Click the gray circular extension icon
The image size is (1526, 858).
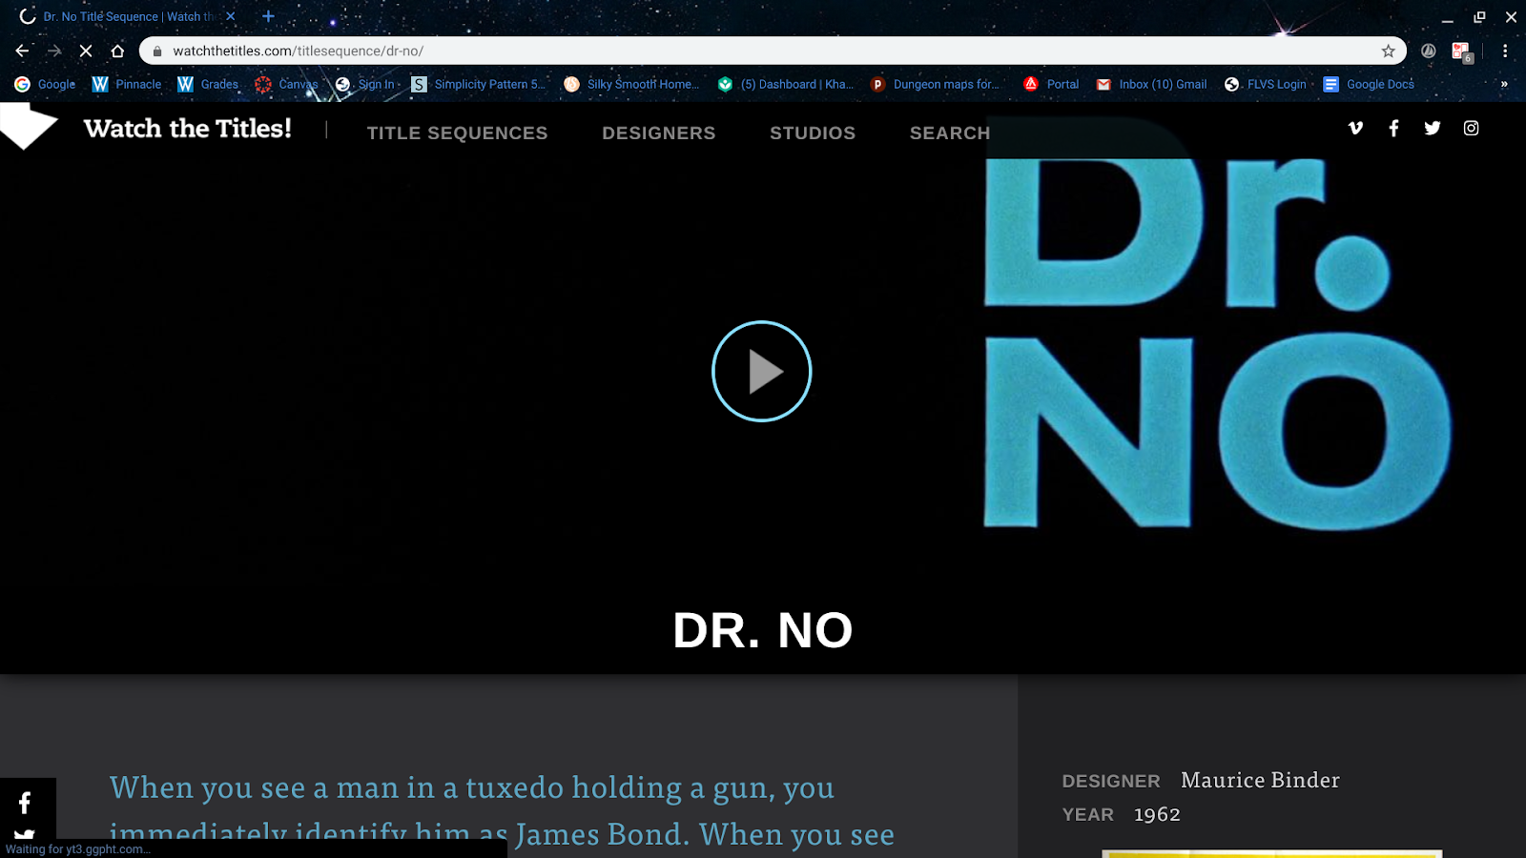pos(1429,51)
